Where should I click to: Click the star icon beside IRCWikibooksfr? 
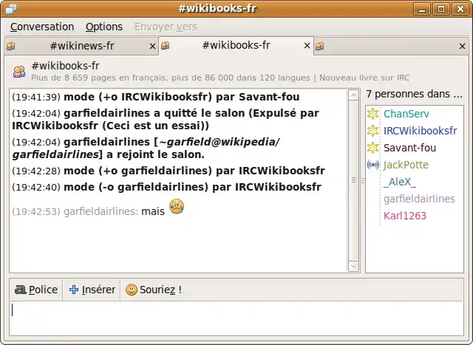373,131
